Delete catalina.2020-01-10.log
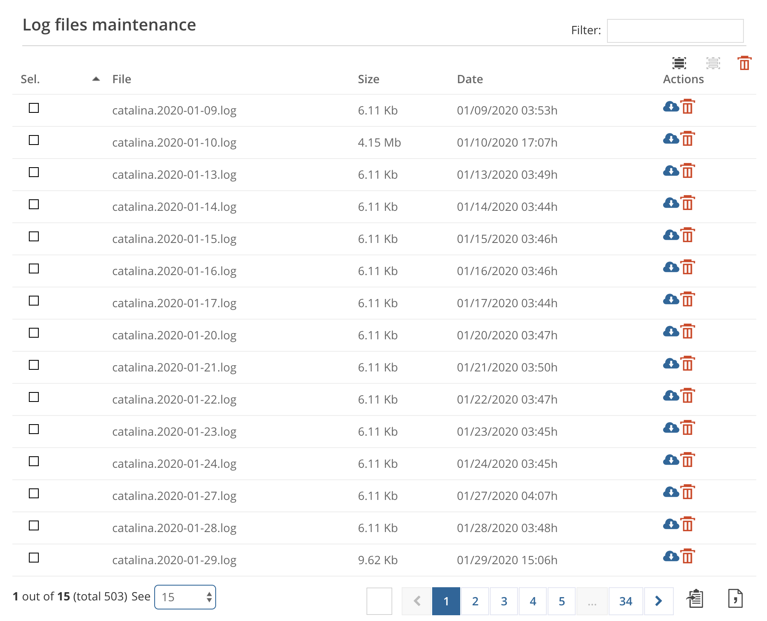 click(687, 138)
